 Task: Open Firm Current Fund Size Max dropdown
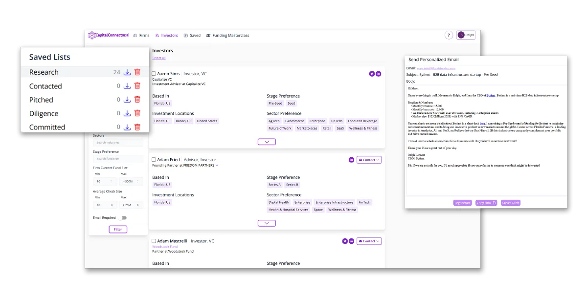[x=131, y=182]
